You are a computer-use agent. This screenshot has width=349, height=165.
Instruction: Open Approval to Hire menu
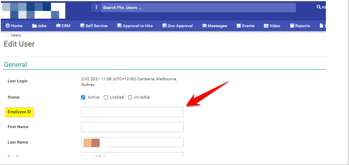pos(135,26)
